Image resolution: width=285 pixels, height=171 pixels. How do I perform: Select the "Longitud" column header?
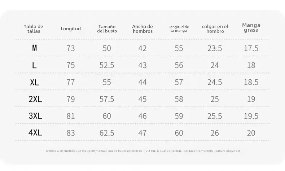pos(71,29)
